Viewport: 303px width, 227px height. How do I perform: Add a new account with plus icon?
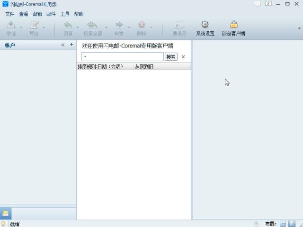click(x=71, y=45)
